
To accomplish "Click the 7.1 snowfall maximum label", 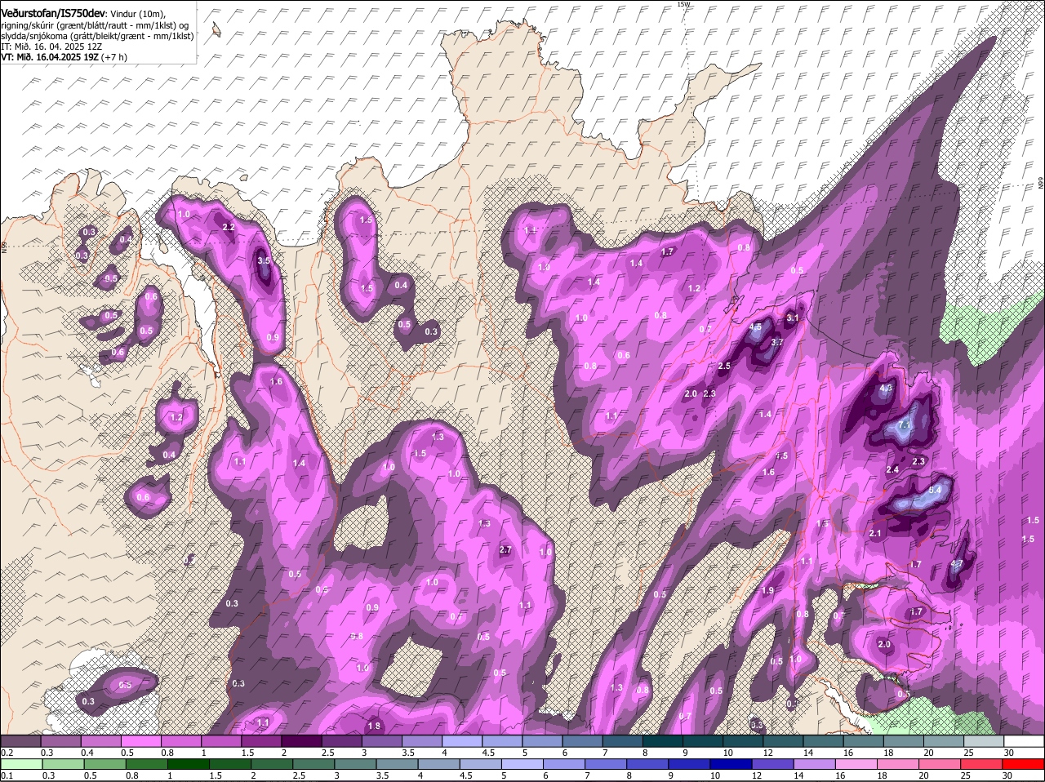I will click(905, 426).
